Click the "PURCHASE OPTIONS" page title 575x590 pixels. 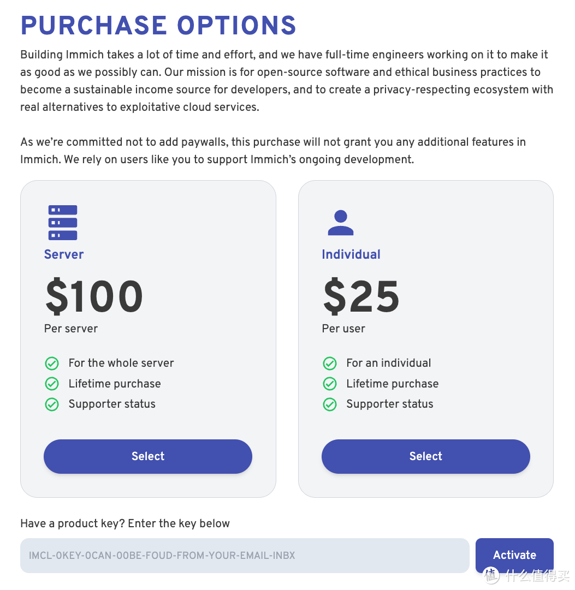click(158, 25)
